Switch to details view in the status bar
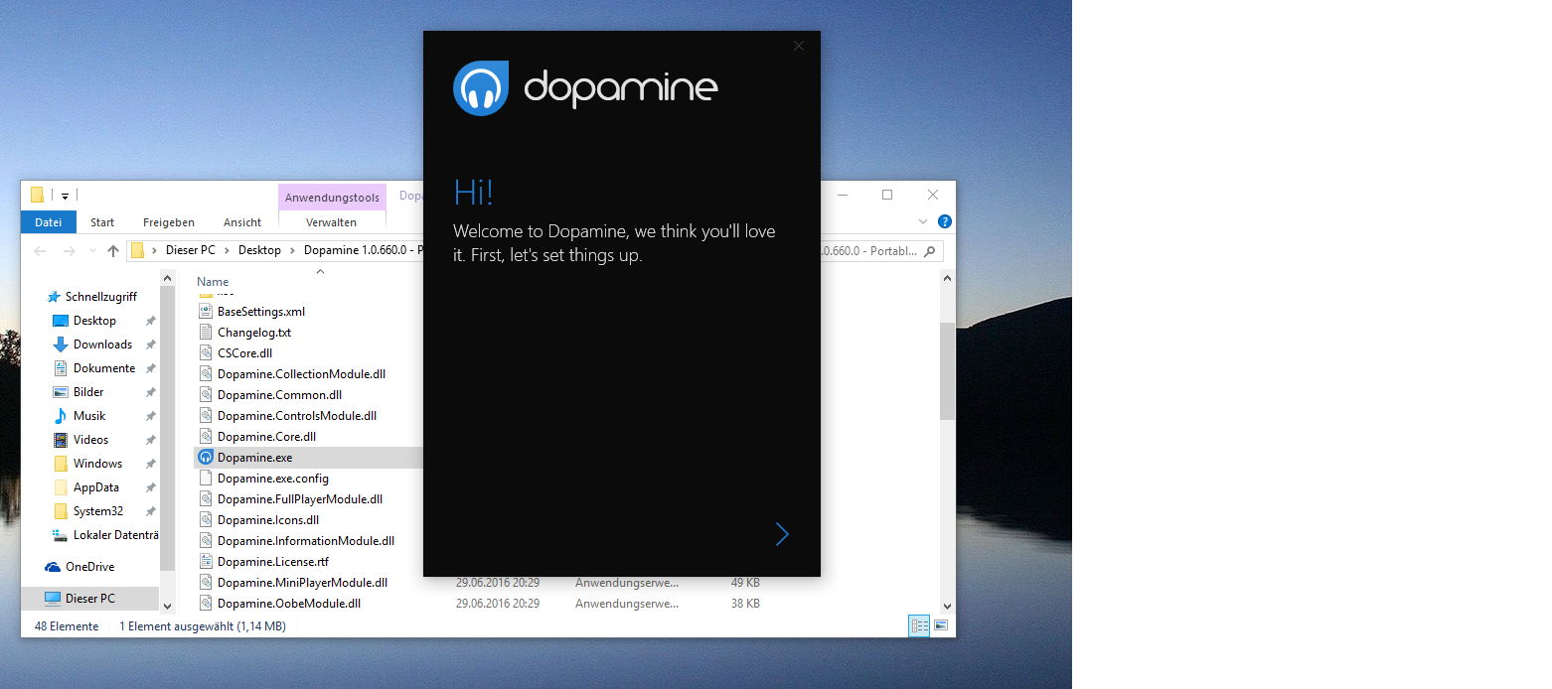Screen dimensions: 1552x689 pos(919,625)
